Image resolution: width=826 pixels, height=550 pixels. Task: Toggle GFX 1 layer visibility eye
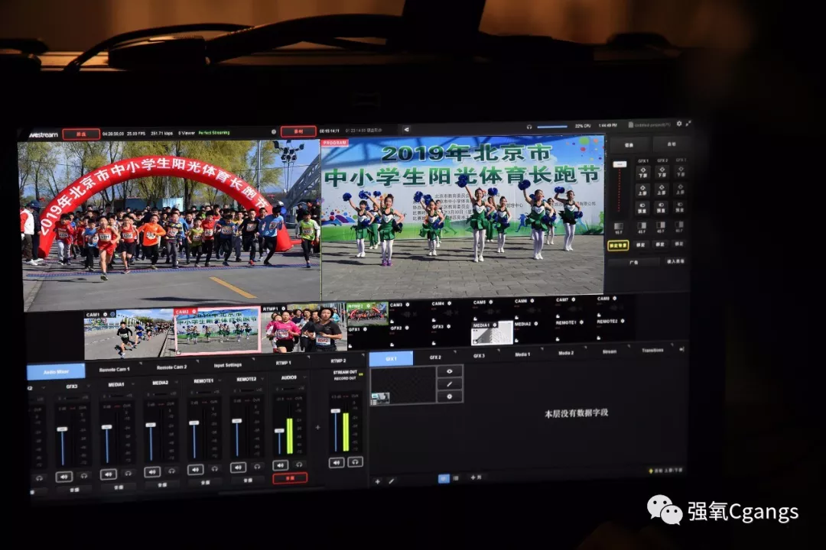(450, 371)
